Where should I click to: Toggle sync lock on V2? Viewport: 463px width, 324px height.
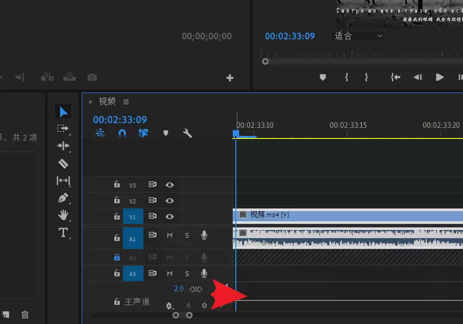[152, 200]
